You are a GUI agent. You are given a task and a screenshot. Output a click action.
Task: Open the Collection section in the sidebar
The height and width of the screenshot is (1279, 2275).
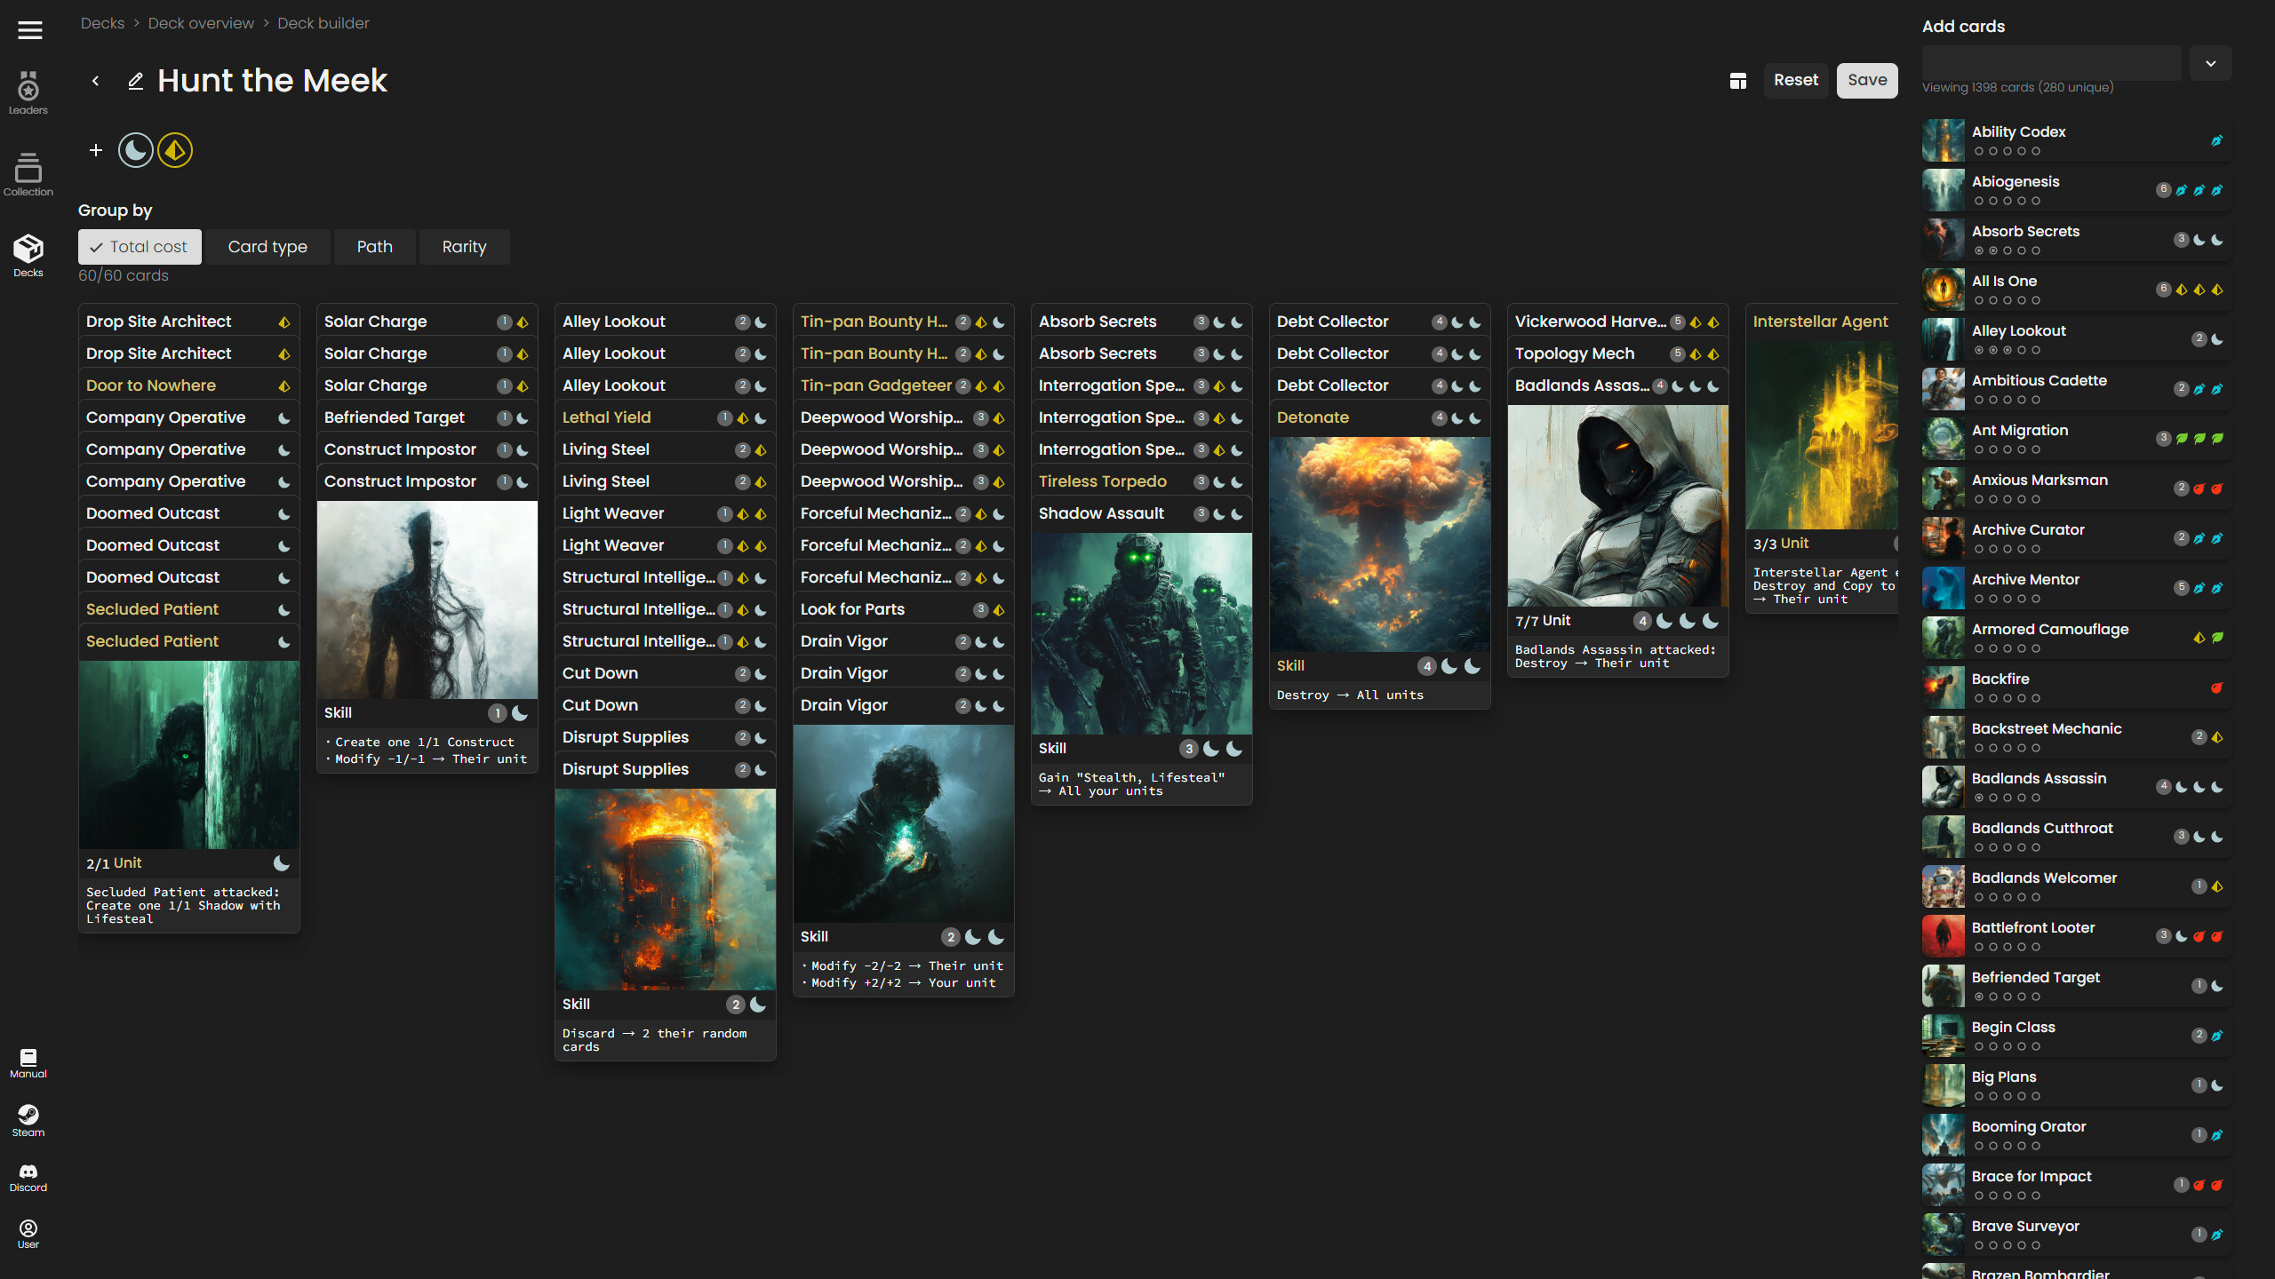(28, 173)
